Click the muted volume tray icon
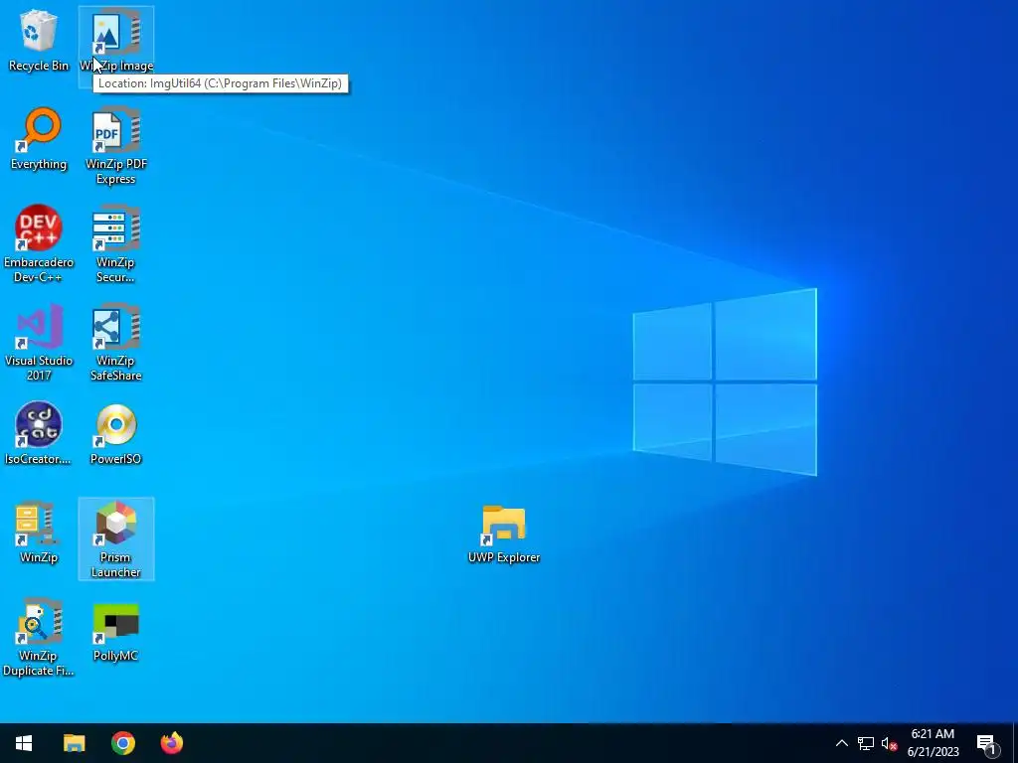This screenshot has height=763, width=1018. pos(889,743)
